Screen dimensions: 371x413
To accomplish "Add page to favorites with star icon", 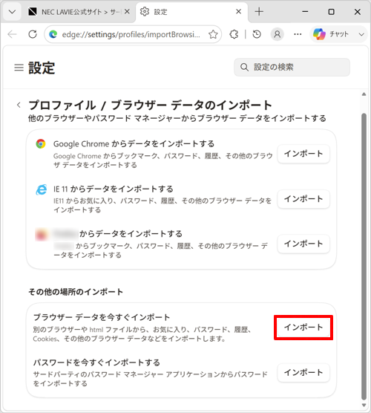I will (213, 34).
